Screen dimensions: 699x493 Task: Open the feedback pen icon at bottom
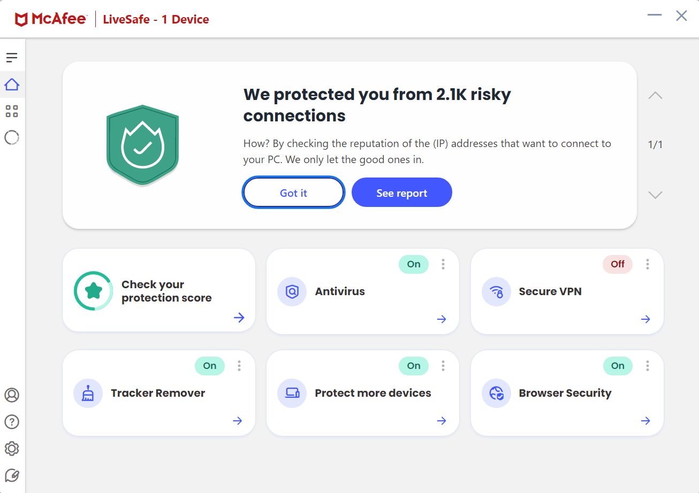tap(12, 475)
